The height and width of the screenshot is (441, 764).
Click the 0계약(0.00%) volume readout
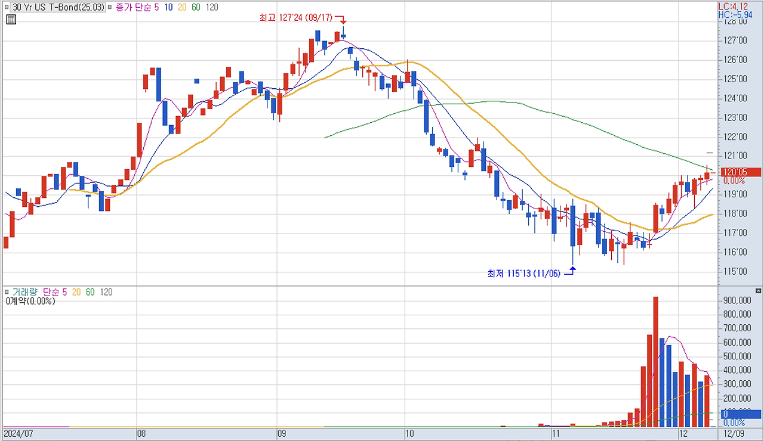30,302
